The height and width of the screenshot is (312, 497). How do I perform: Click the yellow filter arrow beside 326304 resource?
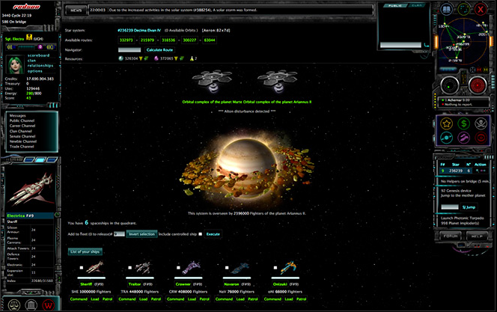141,58
